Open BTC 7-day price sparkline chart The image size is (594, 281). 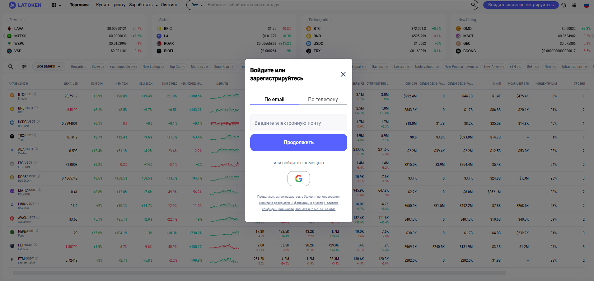[x=225, y=96]
